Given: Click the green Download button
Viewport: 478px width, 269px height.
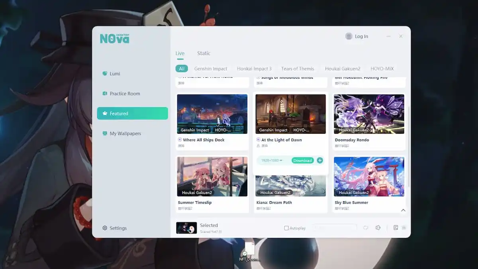Looking at the screenshot, I should click(302, 161).
